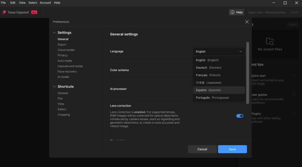
Task: Open the Select menu
Action: [x=33, y=3]
